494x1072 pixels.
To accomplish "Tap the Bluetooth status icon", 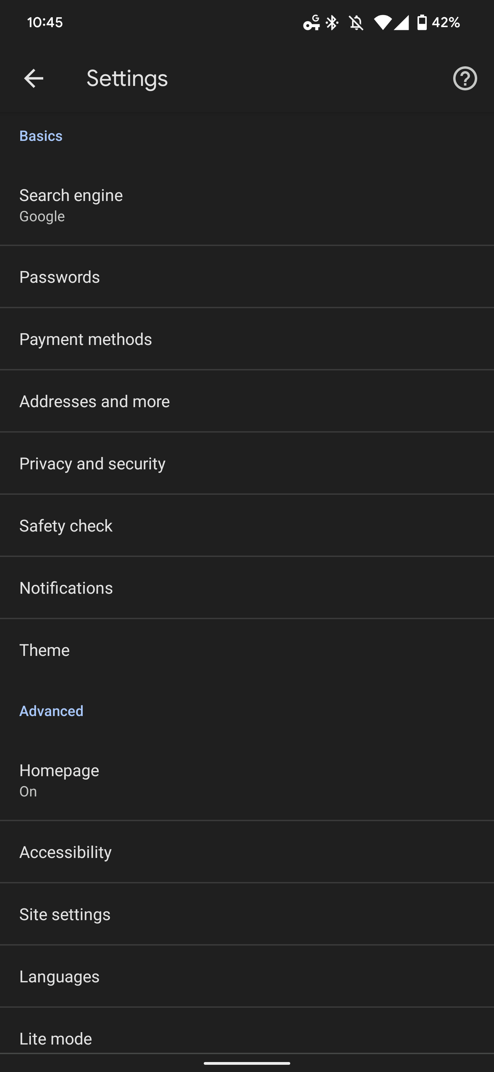I will pos(332,22).
